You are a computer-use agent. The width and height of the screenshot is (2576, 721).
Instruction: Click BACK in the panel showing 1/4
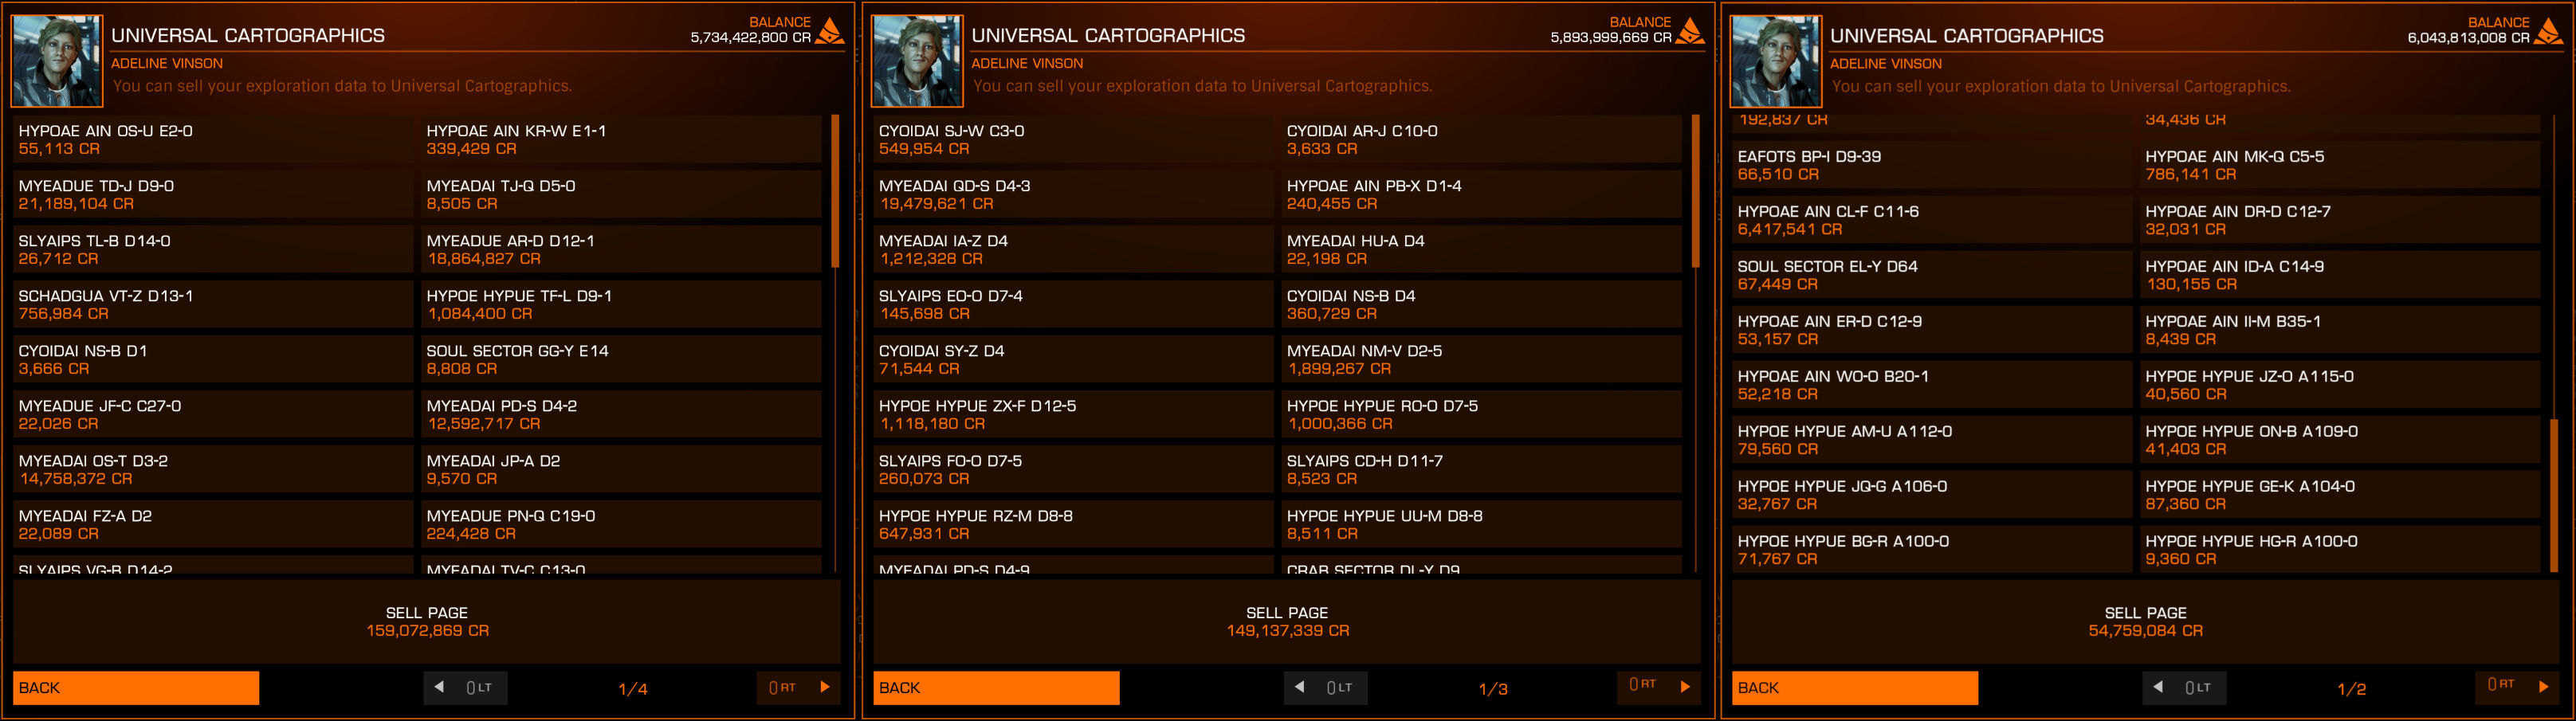(136, 688)
